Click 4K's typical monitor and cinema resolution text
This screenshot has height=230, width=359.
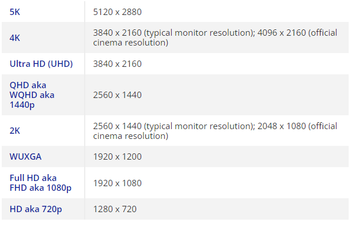[215, 38]
